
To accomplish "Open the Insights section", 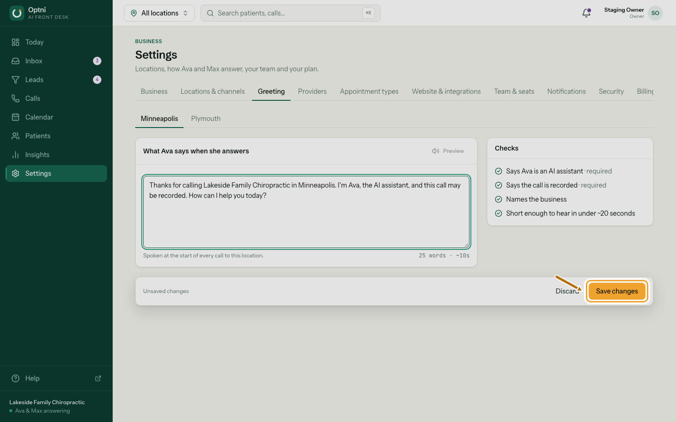I will tap(56, 155).
